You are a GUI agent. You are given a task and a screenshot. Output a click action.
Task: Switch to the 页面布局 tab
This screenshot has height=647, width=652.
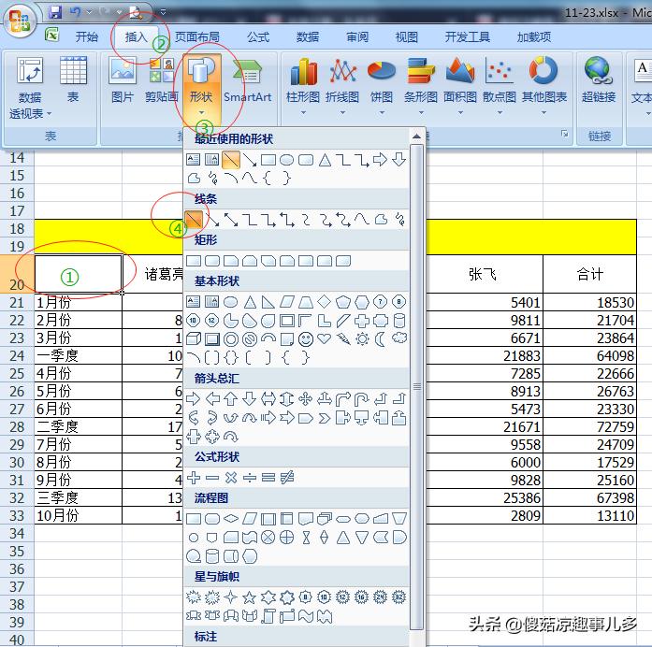tap(197, 37)
